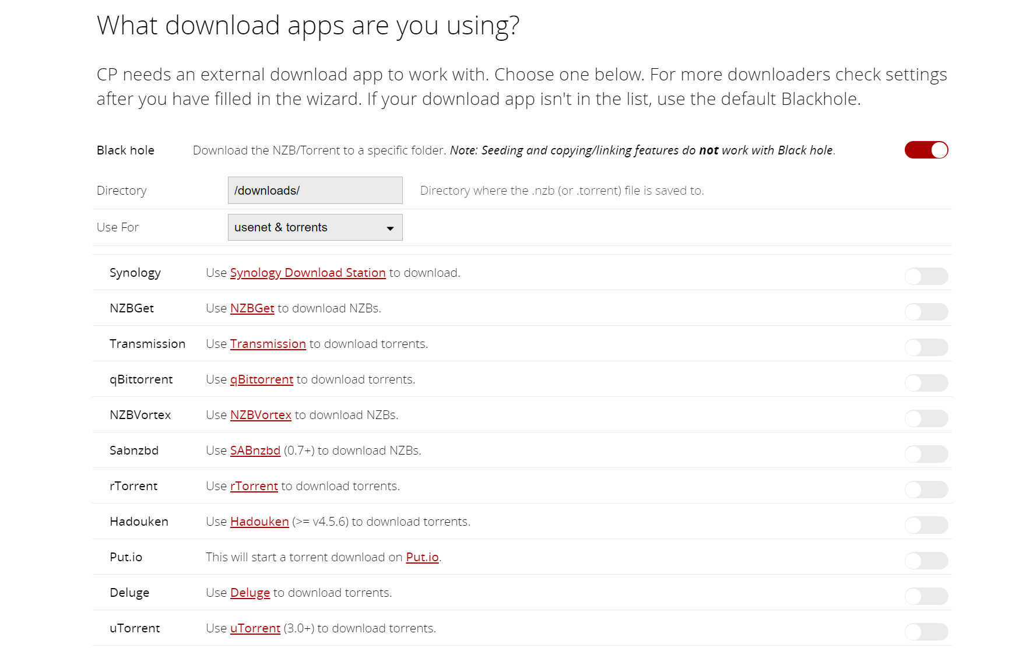Image resolution: width=1026 pixels, height=658 pixels.
Task: Turn on the Sabnzbd toggle
Action: (x=926, y=454)
